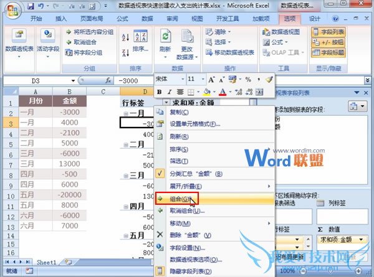Open the Sheet1 worksheet tab

[x=46, y=262]
